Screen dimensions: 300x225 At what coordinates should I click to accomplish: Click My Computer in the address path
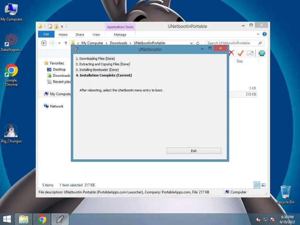[92, 43]
